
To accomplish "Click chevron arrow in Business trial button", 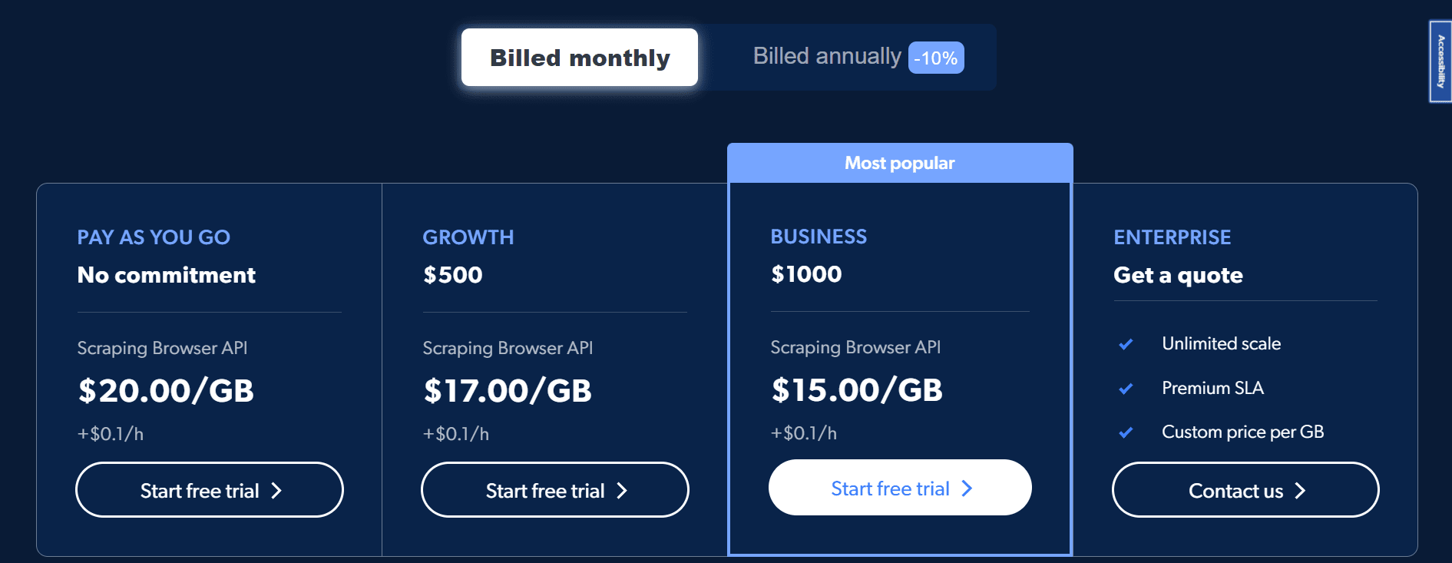I will 967,488.
